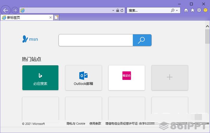Open the 必应搜索 tile
Viewport: 210px width, 133px height.
pos(40,78)
